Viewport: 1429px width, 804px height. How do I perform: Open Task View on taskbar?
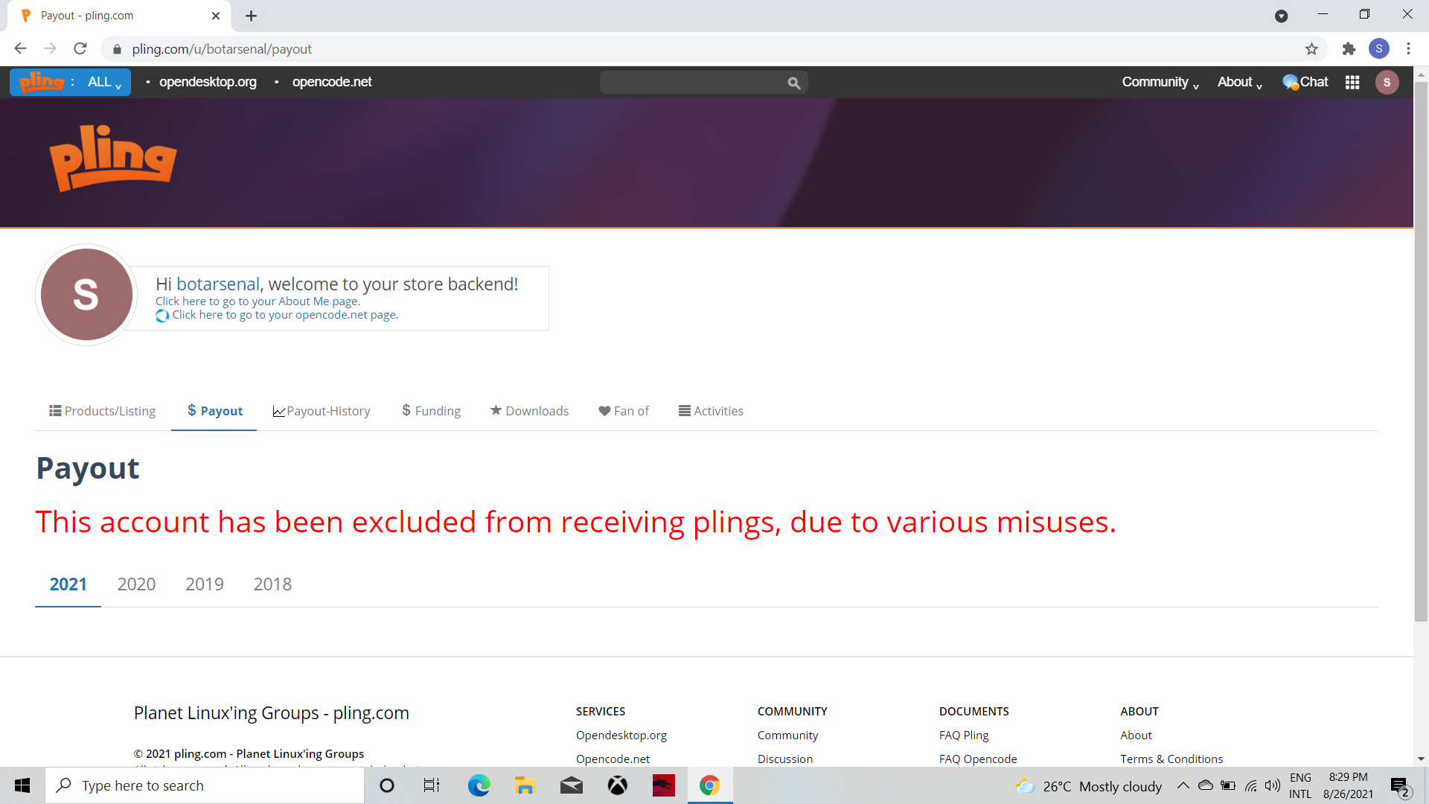[432, 785]
